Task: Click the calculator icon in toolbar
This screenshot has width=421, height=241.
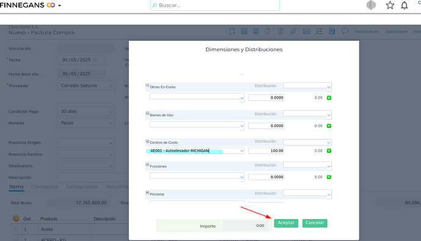Action: pyautogui.click(x=332, y=31)
